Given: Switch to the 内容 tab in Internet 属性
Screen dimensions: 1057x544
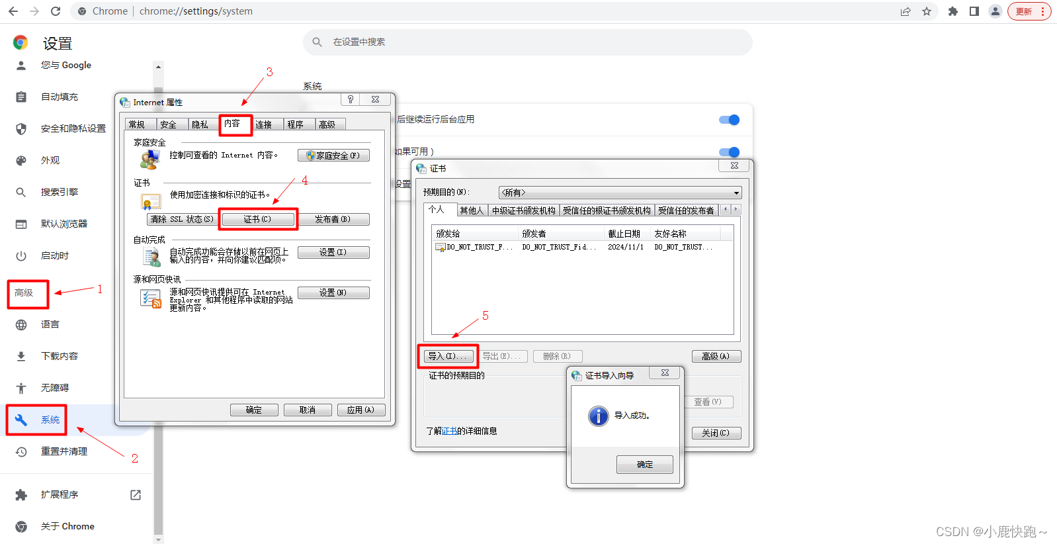Looking at the screenshot, I should tap(235, 124).
